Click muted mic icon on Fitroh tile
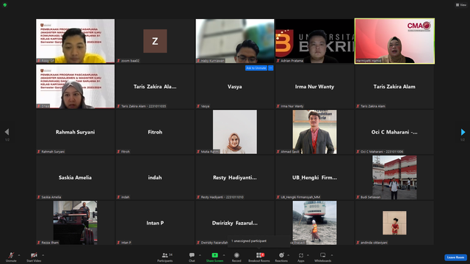 coord(119,152)
